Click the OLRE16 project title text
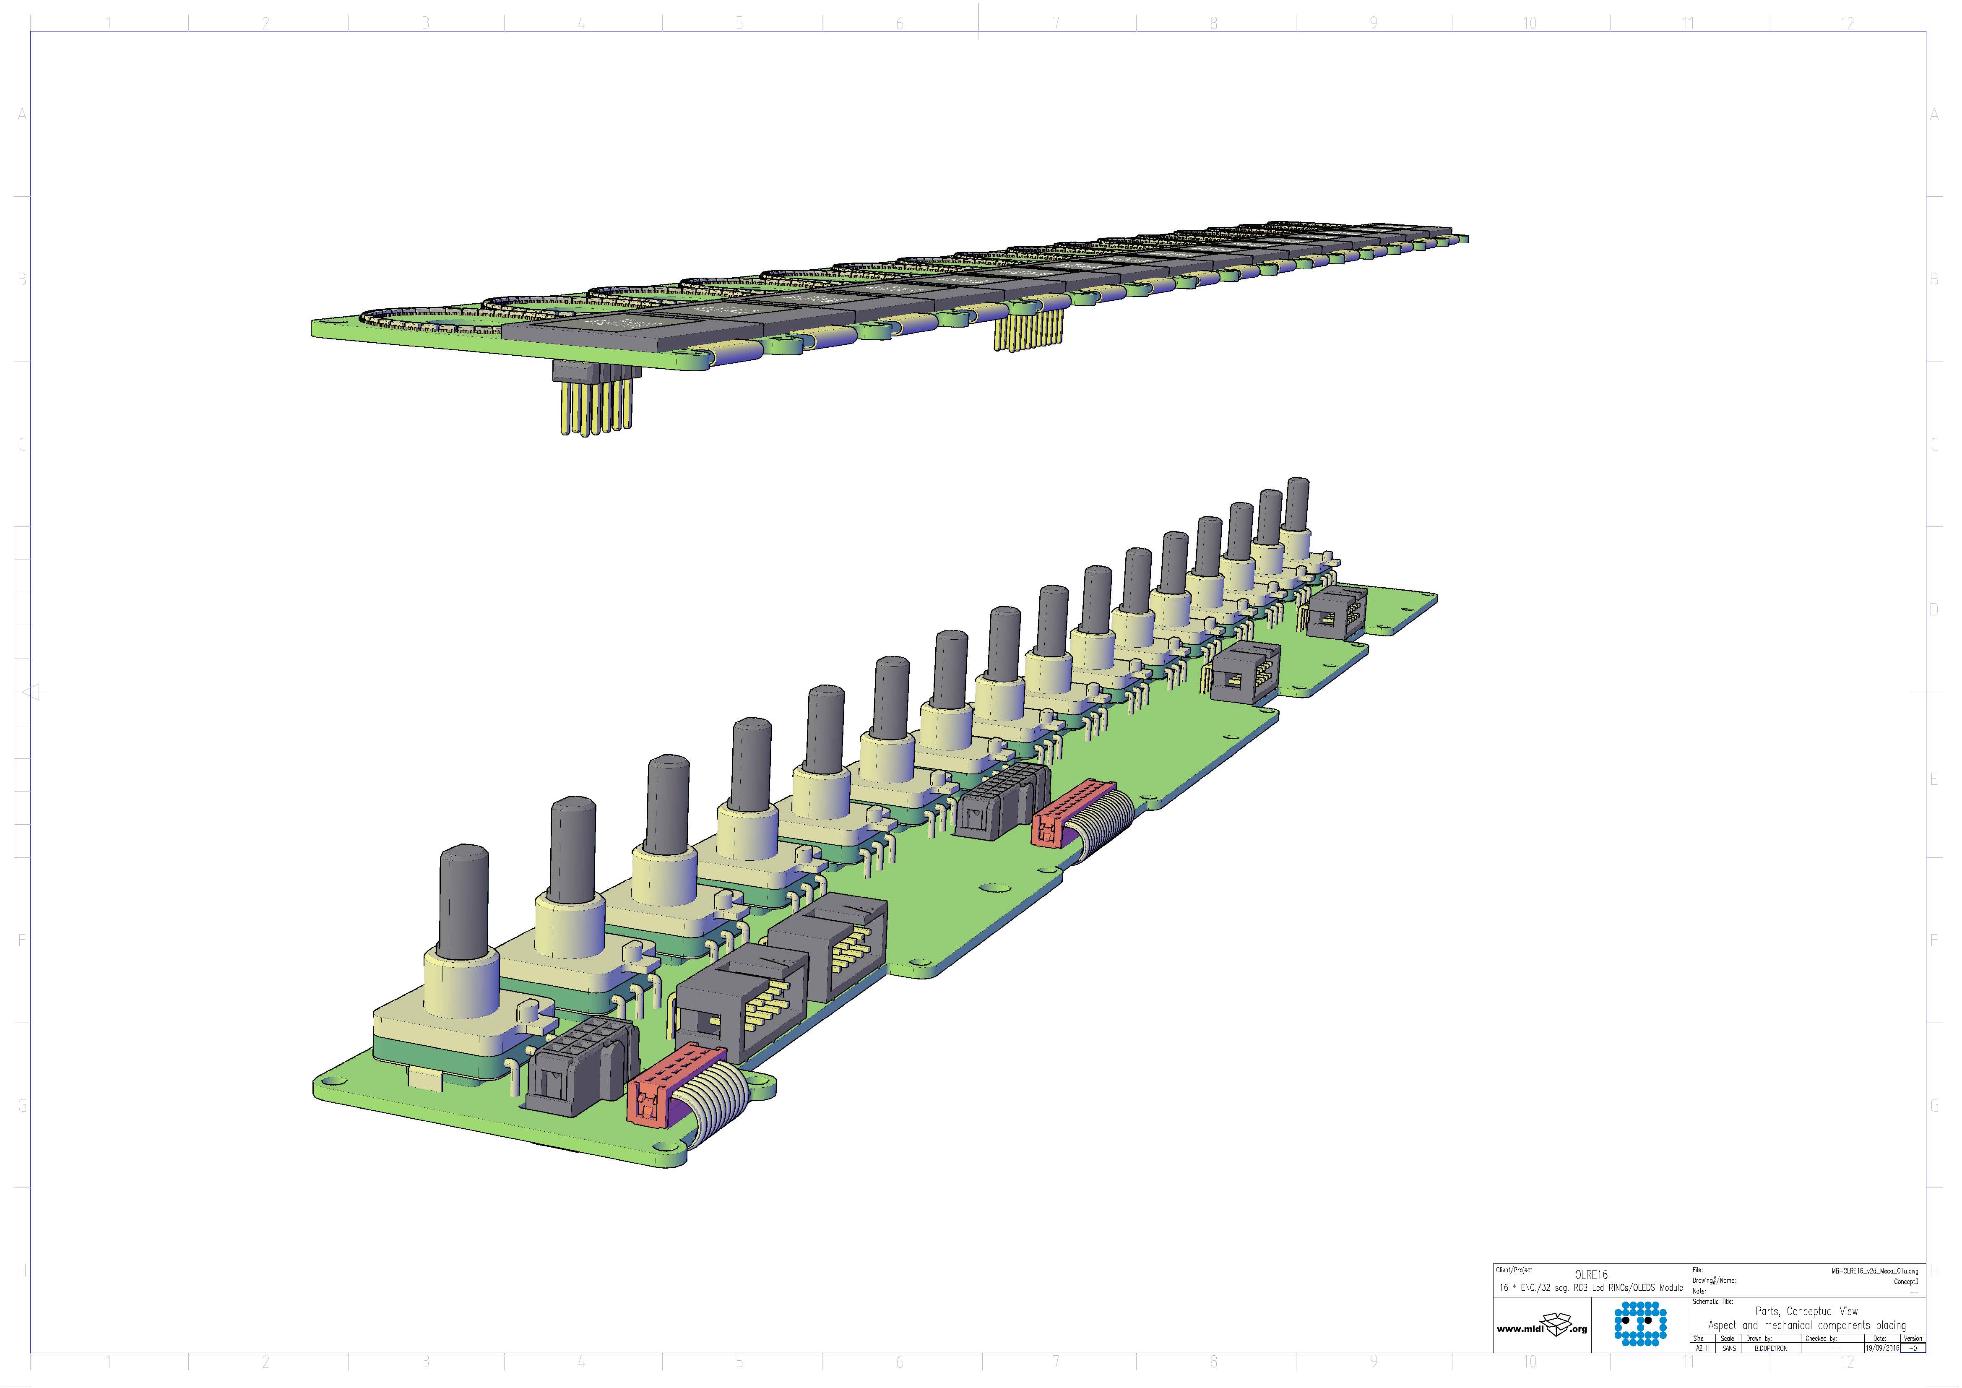The image size is (1962, 1388). tap(1590, 1274)
